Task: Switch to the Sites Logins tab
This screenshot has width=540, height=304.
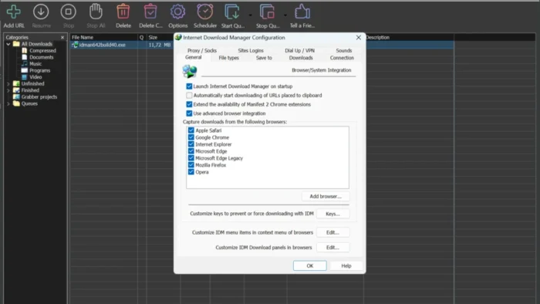Action: (x=251, y=50)
